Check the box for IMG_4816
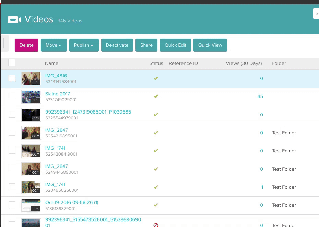Image resolution: width=319 pixels, height=227 pixels. (x=12, y=78)
